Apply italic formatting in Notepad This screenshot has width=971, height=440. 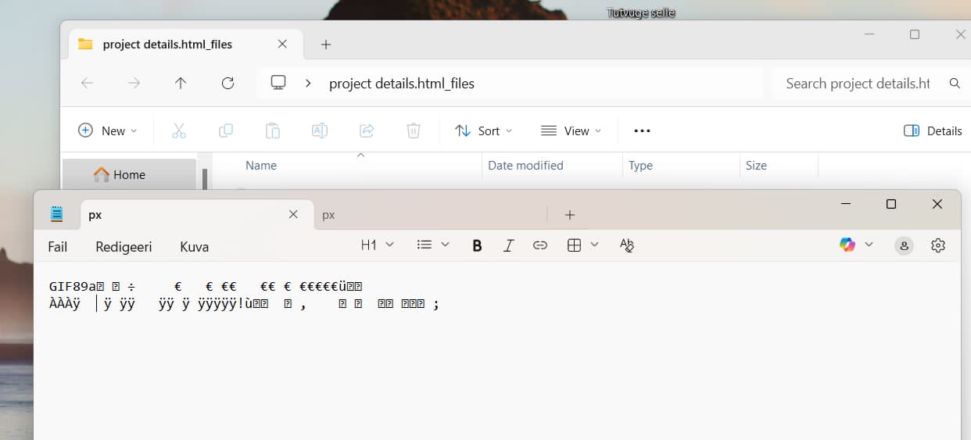click(508, 245)
